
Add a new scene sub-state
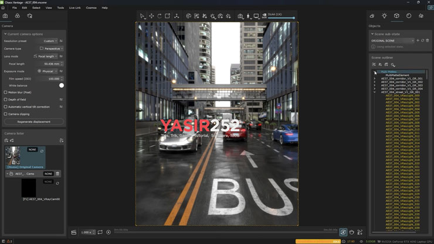(x=418, y=40)
